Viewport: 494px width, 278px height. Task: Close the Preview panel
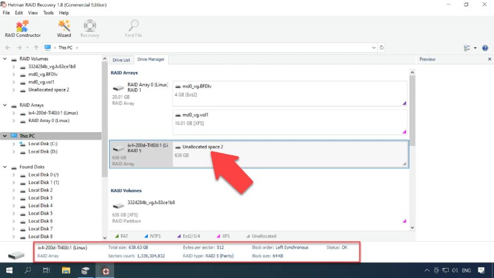click(x=490, y=59)
